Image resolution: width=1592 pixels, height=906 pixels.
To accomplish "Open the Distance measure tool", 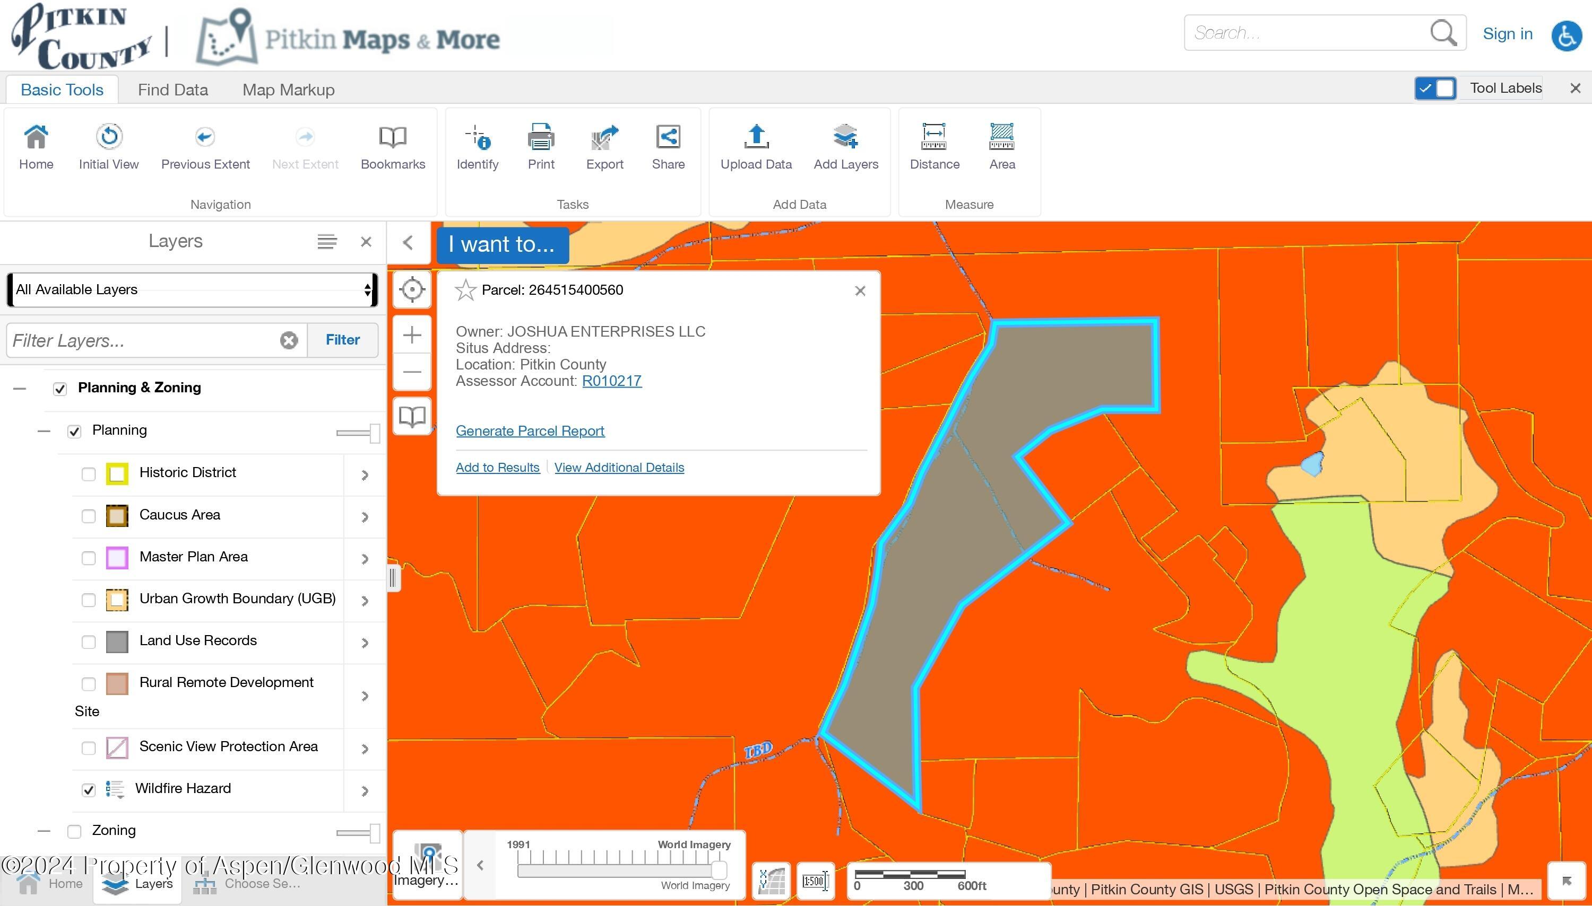I will [x=933, y=137].
